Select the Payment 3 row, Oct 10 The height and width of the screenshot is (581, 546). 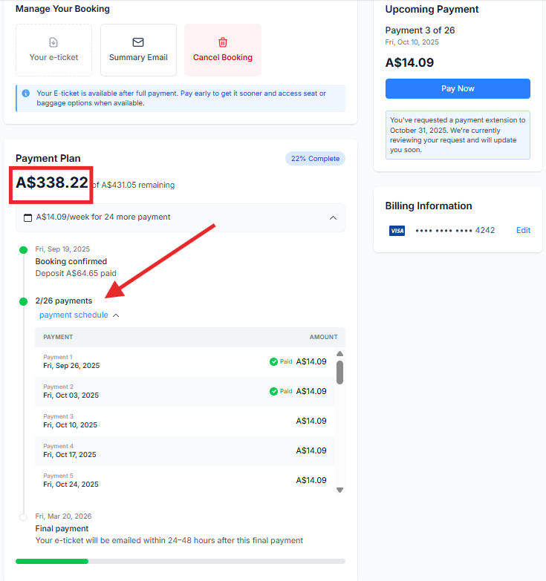click(x=185, y=421)
